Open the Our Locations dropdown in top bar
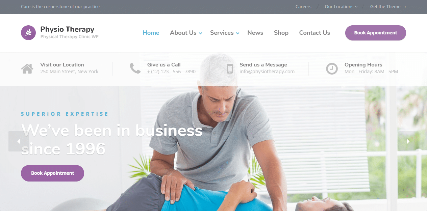427x222 pixels. 341,6
